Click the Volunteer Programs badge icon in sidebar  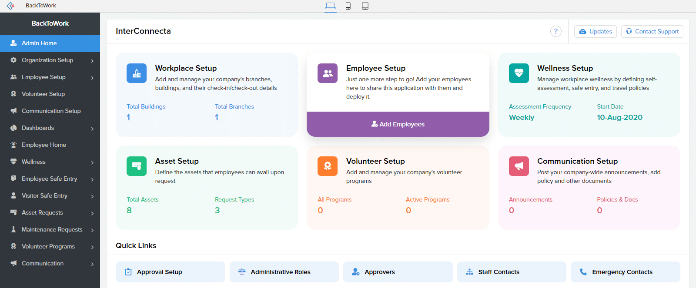[x=13, y=246]
